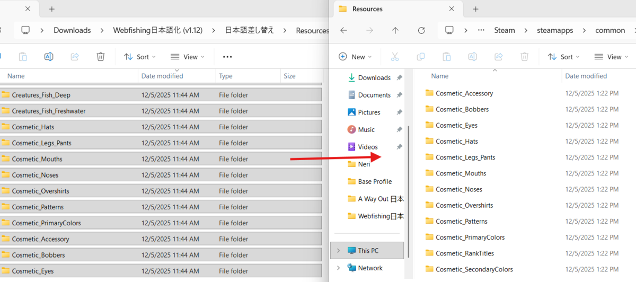Click Steam breadcrumb in Resources window
This screenshot has height=282, width=636.
[505, 30]
